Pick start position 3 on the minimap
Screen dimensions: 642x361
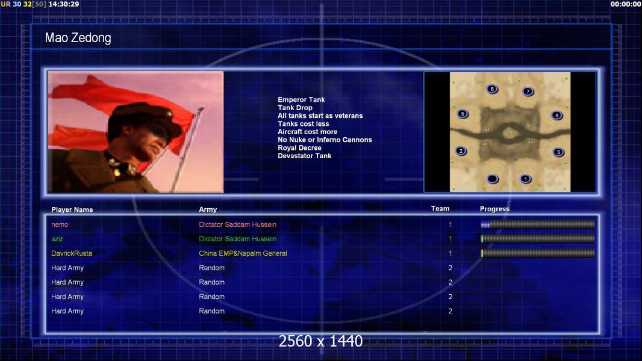tap(558, 152)
